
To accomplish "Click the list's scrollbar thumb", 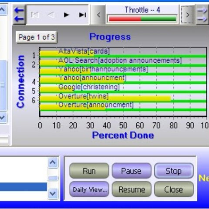I will coord(53,178).
